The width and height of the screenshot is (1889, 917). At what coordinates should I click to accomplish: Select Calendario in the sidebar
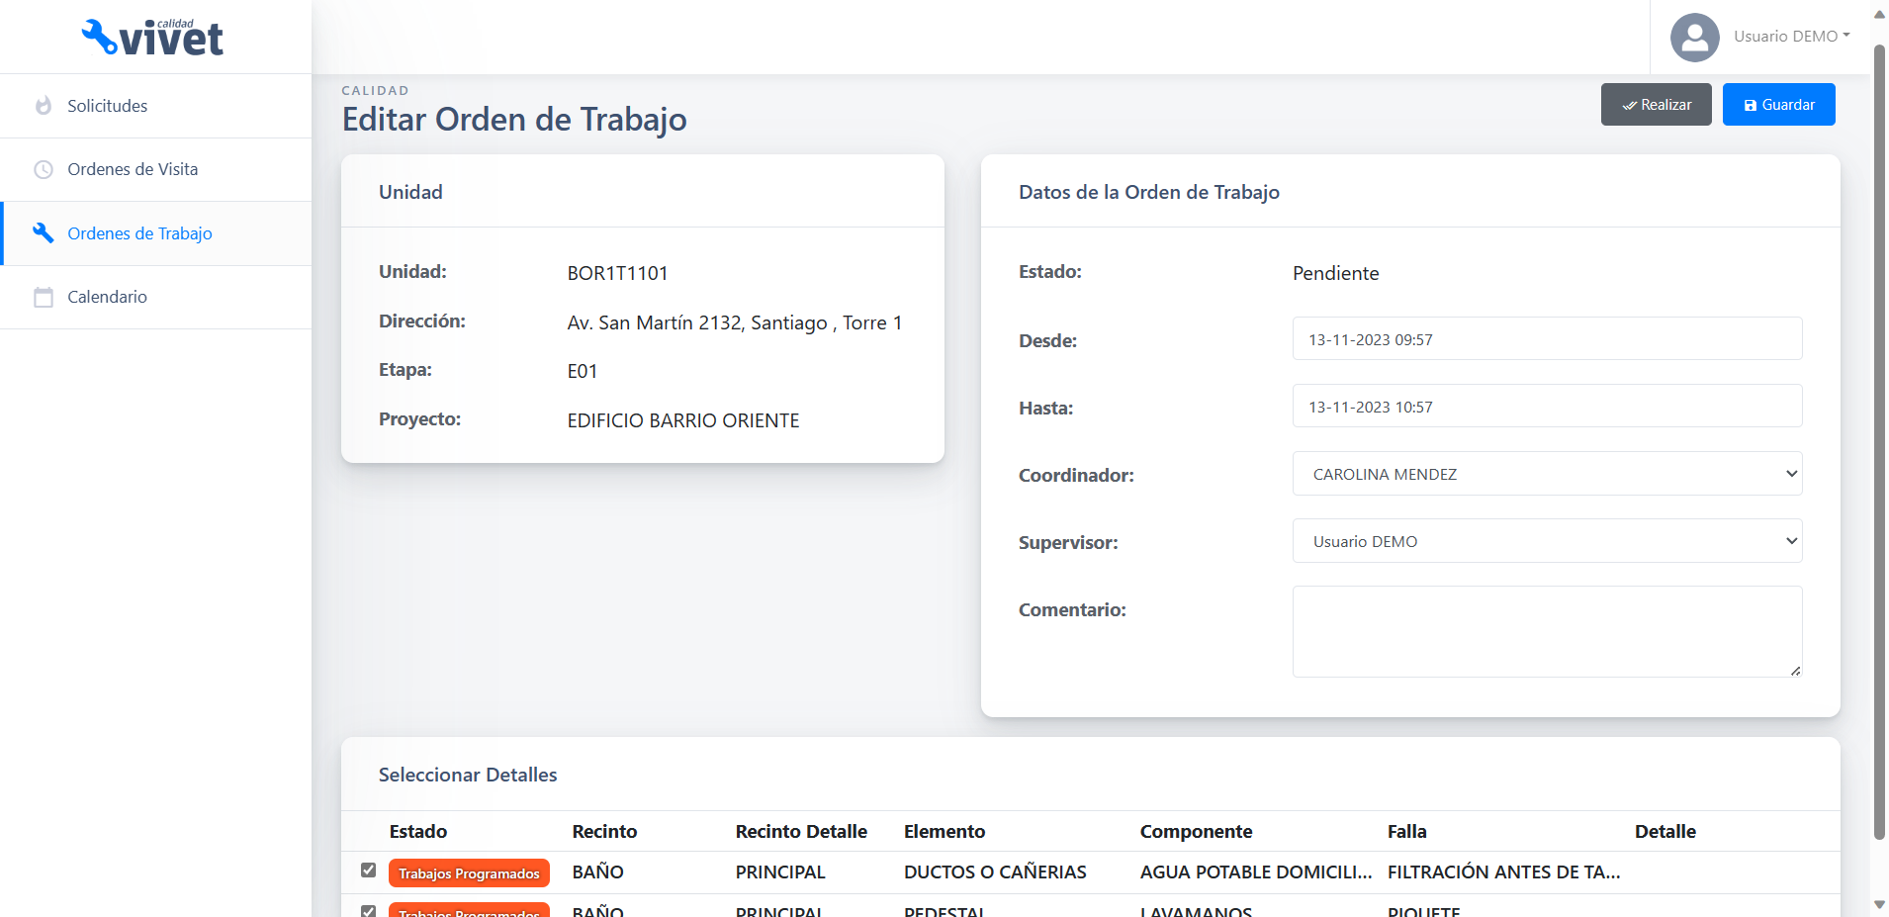[107, 297]
